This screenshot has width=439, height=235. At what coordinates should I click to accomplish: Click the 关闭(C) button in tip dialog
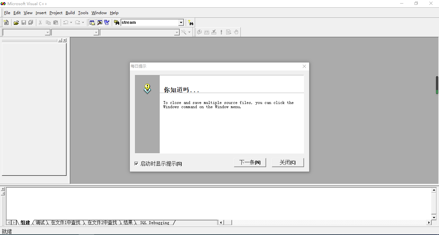[x=288, y=163]
